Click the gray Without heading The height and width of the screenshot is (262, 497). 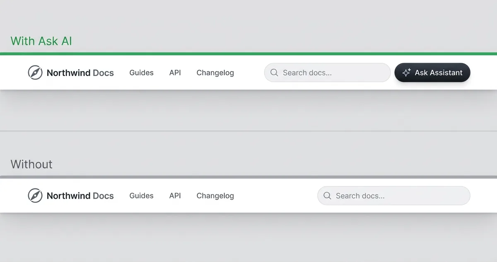pos(31,164)
